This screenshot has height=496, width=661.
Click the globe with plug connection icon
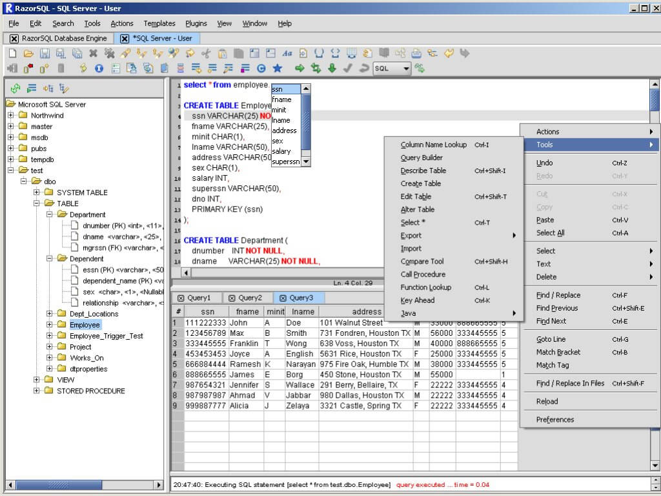174,53
